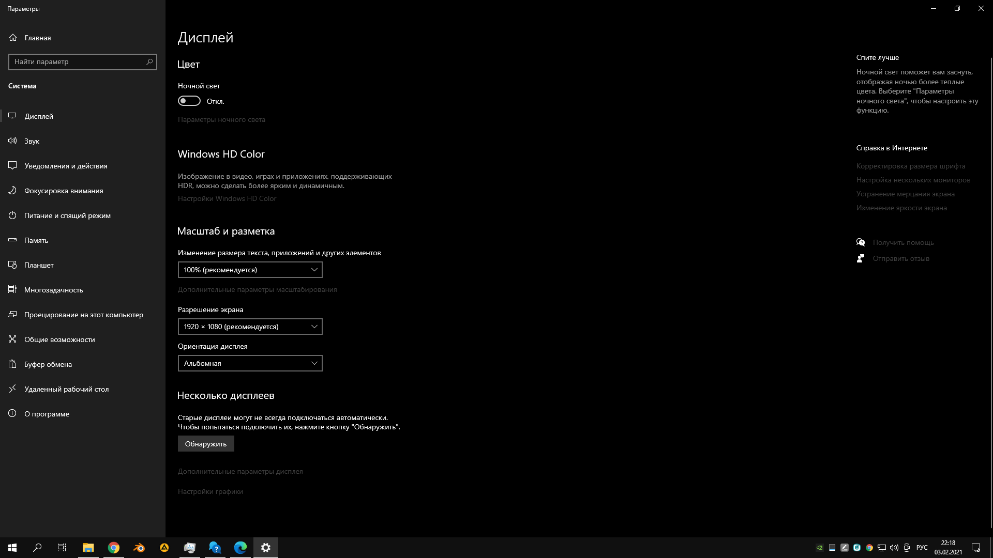Open Blender from the taskbar
This screenshot has height=558, width=993.
(139, 548)
